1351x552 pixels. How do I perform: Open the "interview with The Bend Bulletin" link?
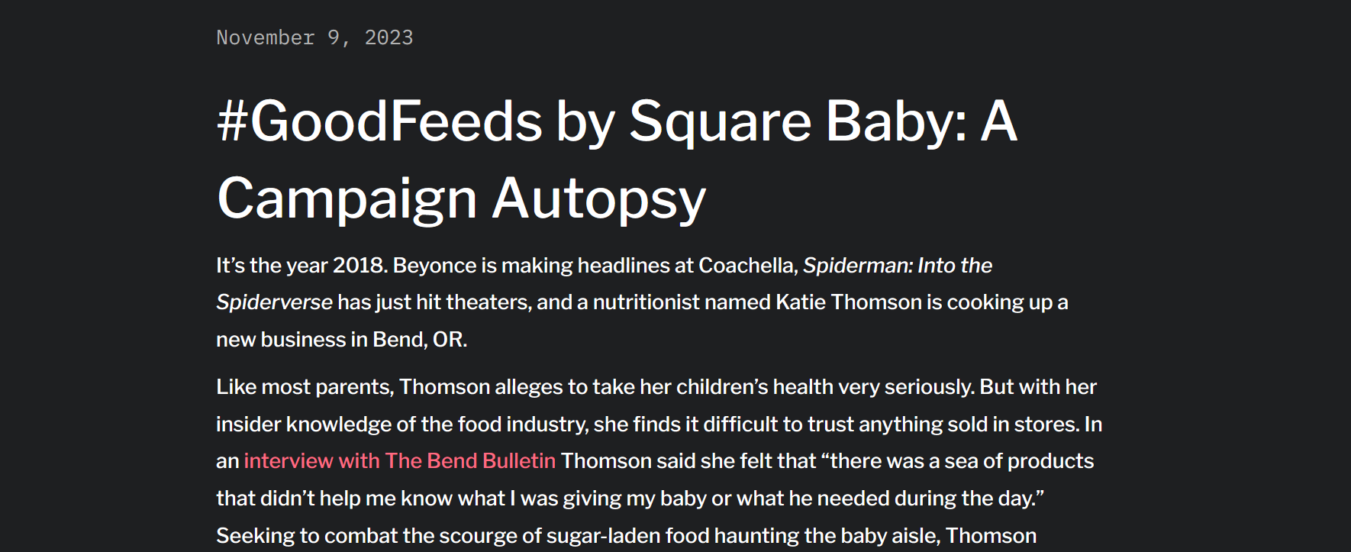point(399,461)
